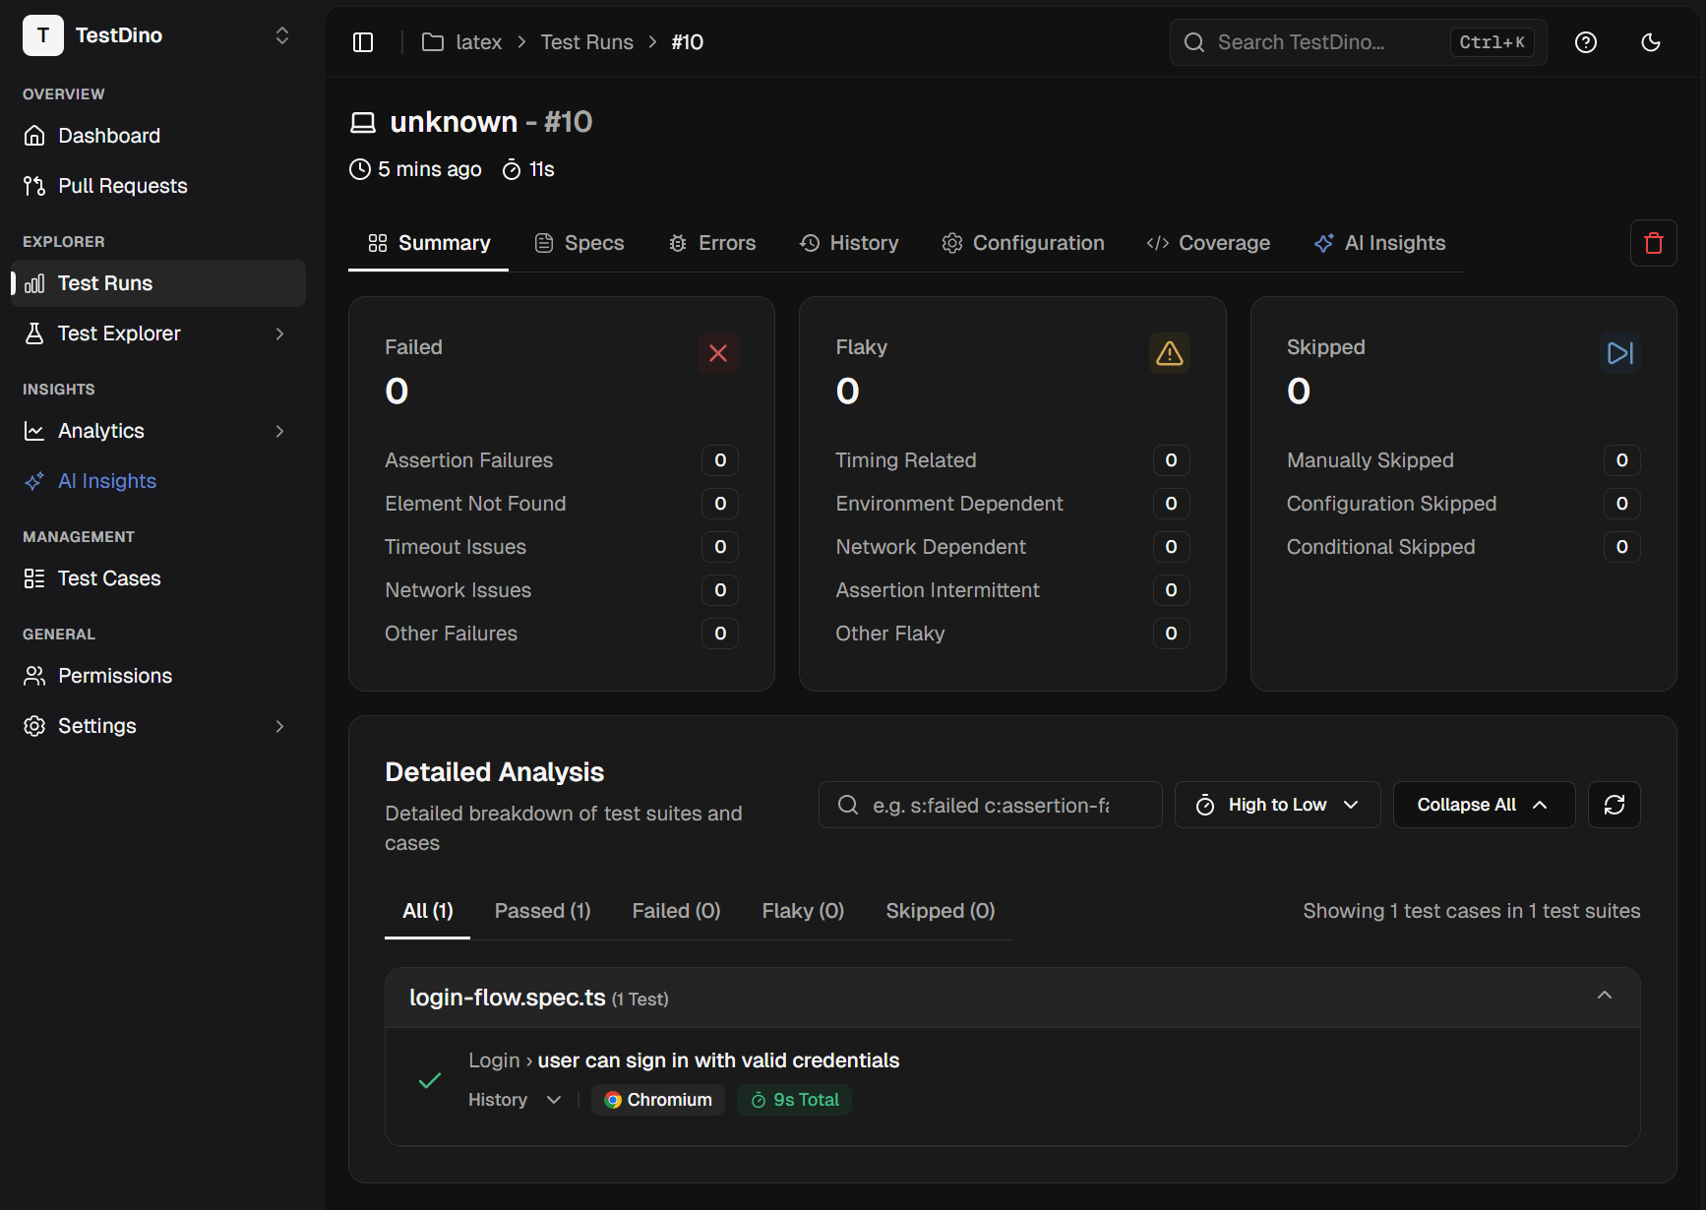Viewport: 1706px width, 1210px height.
Task: Delete test run with trash icon
Action: click(x=1653, y=243)
